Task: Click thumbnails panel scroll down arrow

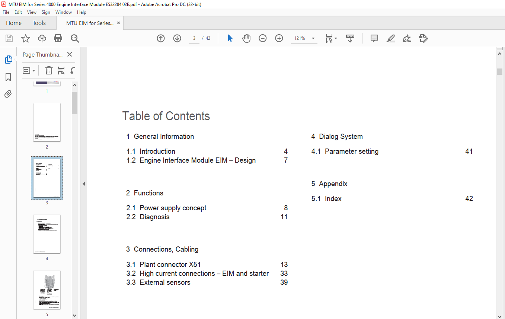Action: [x=75, y=316]
